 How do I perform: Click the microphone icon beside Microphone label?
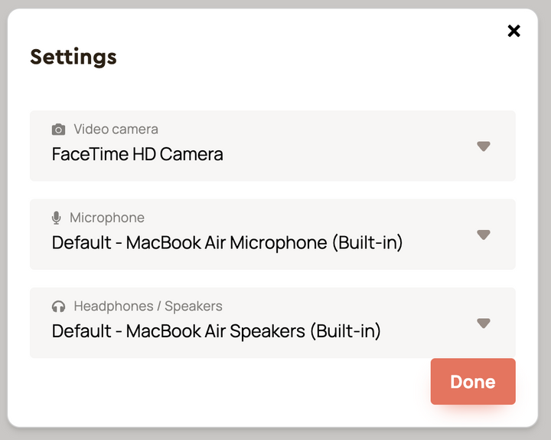tap(57, 218)
